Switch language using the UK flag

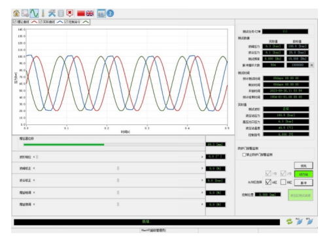[x=90, y=13]
